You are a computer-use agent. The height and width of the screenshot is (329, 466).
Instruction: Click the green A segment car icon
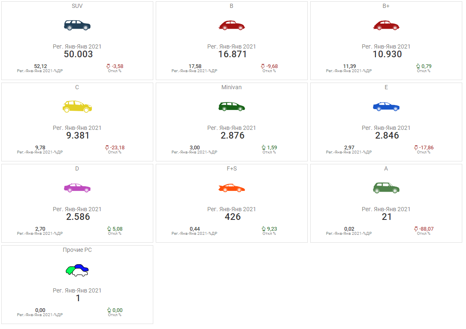(x=386, y=188)
